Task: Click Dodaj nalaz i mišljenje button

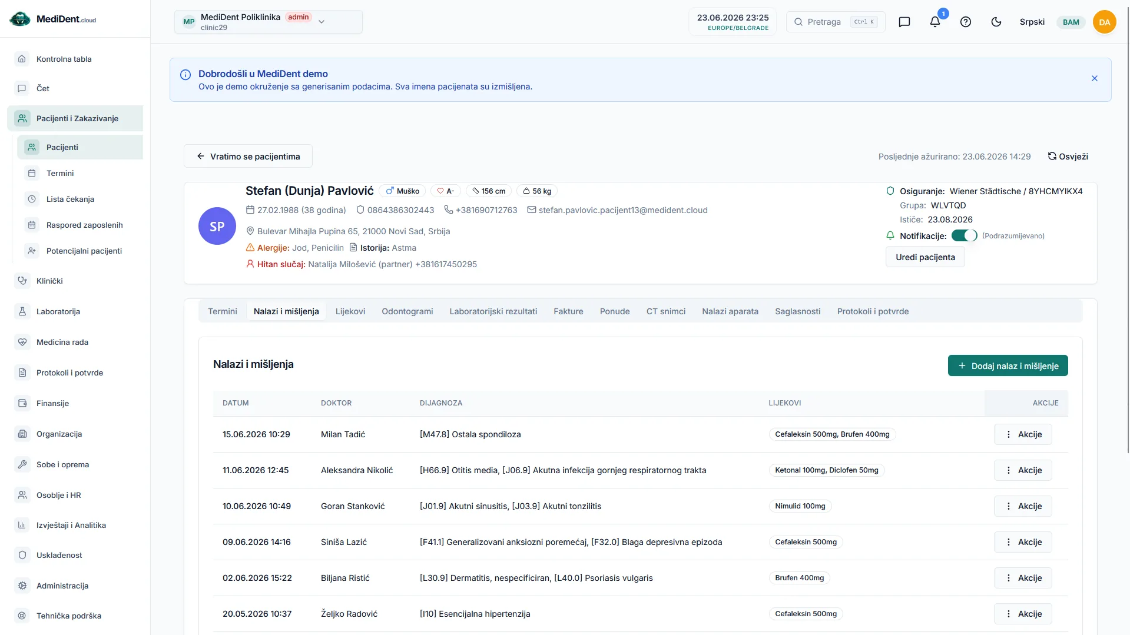Action: (x=1008, y=365)
